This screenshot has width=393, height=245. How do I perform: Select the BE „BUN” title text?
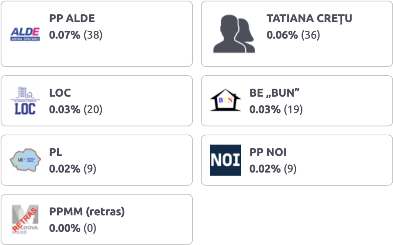tap(274, 93)
